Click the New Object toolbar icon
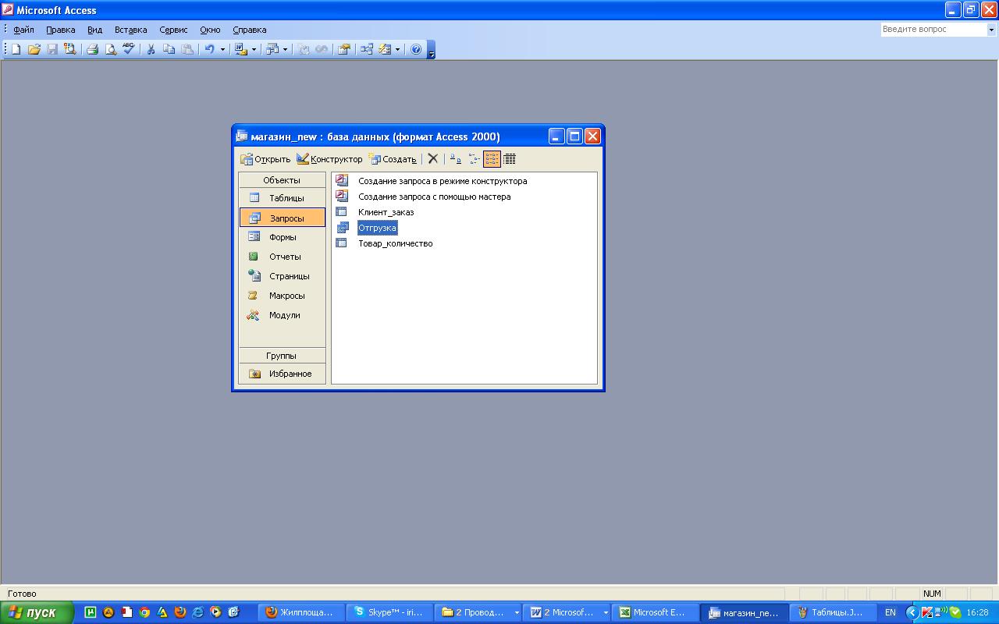Screen dimensions: 999x624 tap(385, 49)
